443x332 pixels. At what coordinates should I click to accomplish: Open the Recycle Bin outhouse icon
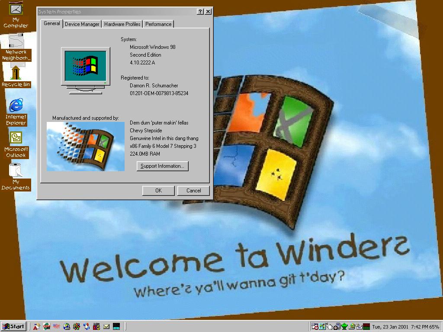(16, 73)
